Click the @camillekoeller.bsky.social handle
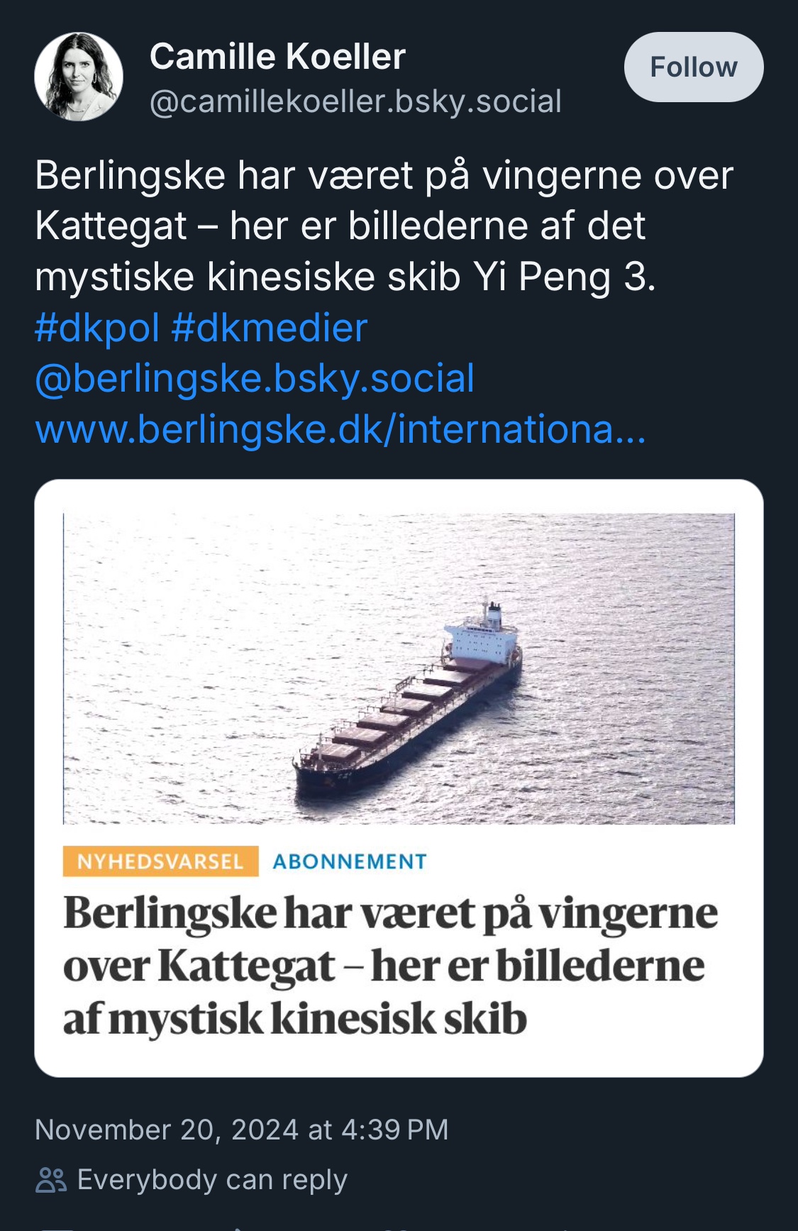 (355, 101)
